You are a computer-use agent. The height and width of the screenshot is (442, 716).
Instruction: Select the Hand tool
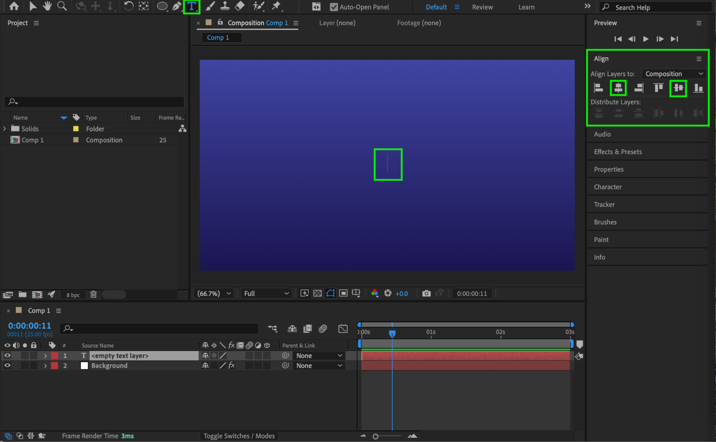pyautogui.click(x=47, y=6)
